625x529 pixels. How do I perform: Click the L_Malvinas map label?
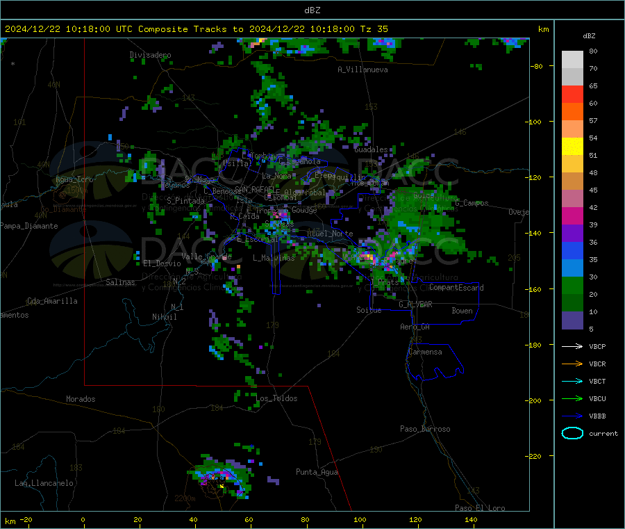click(x=274, y=258)
